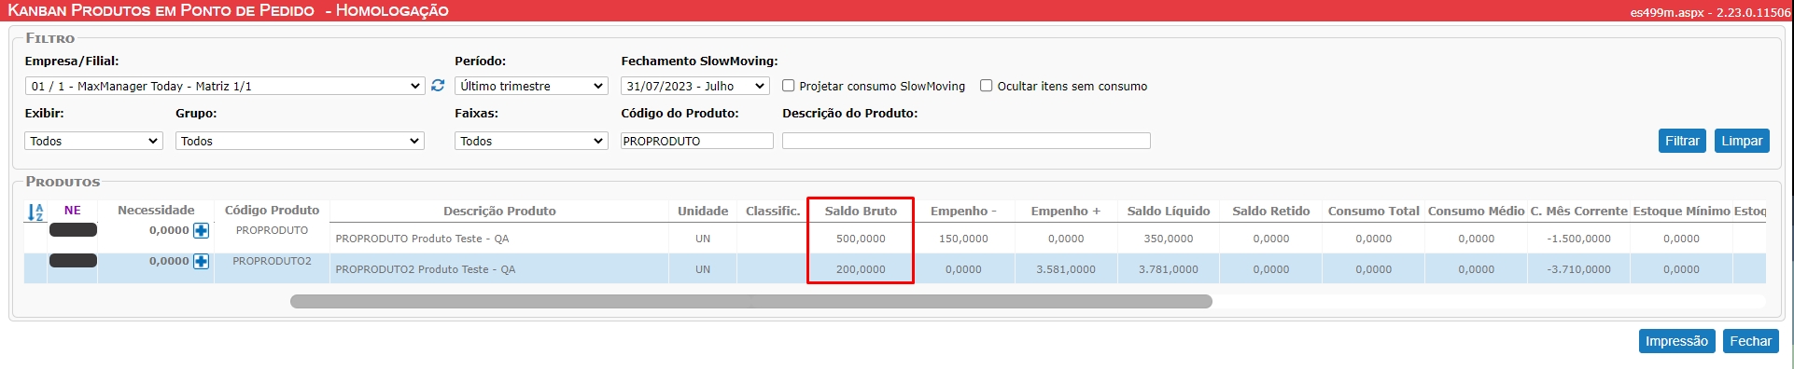
Task: Click the Saldo Bruto column header
Action: (861, 212)
